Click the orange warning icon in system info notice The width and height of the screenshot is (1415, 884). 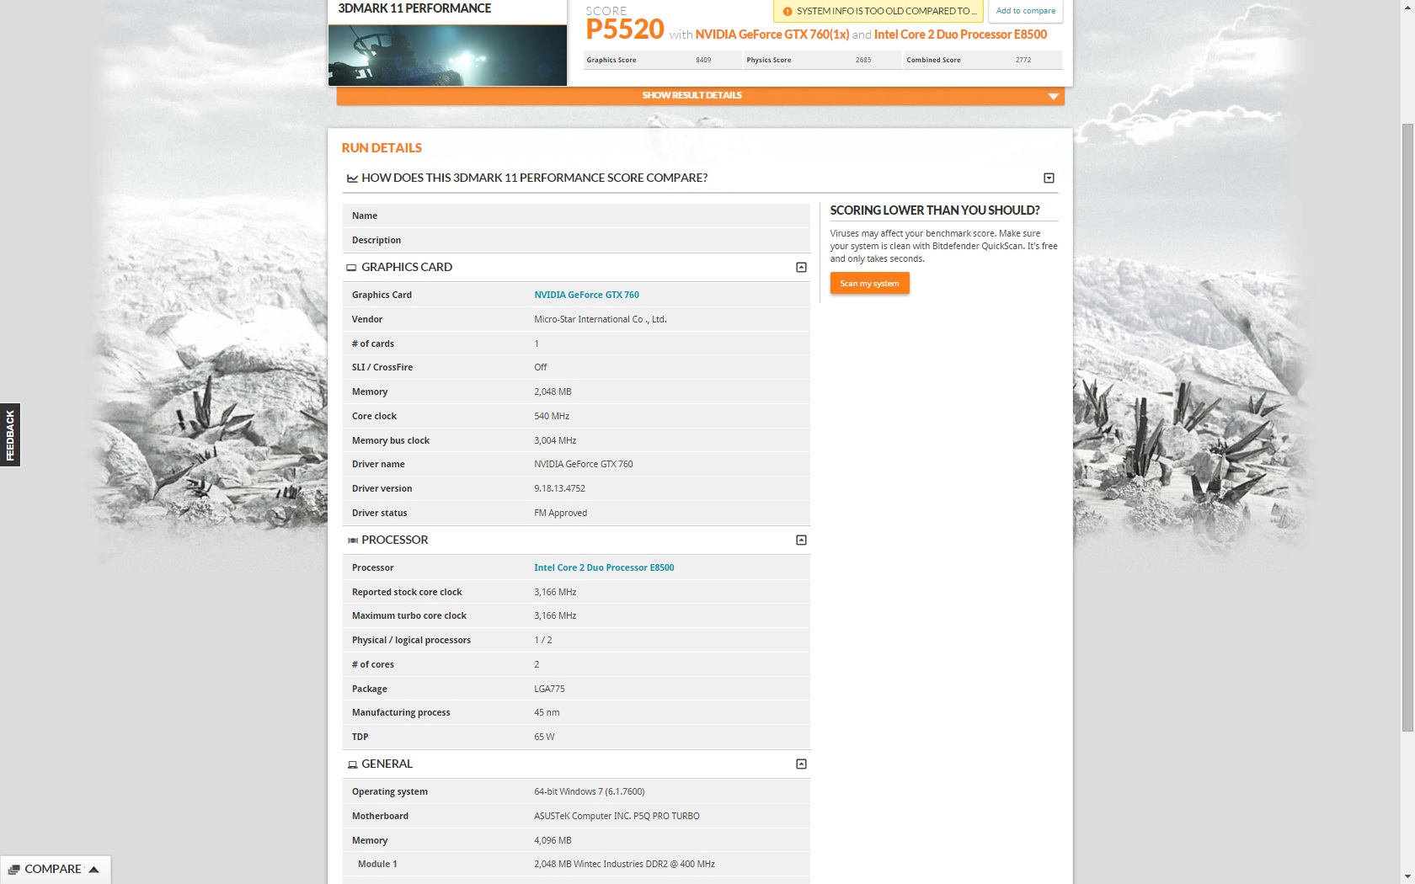click(x=788, y=12)
